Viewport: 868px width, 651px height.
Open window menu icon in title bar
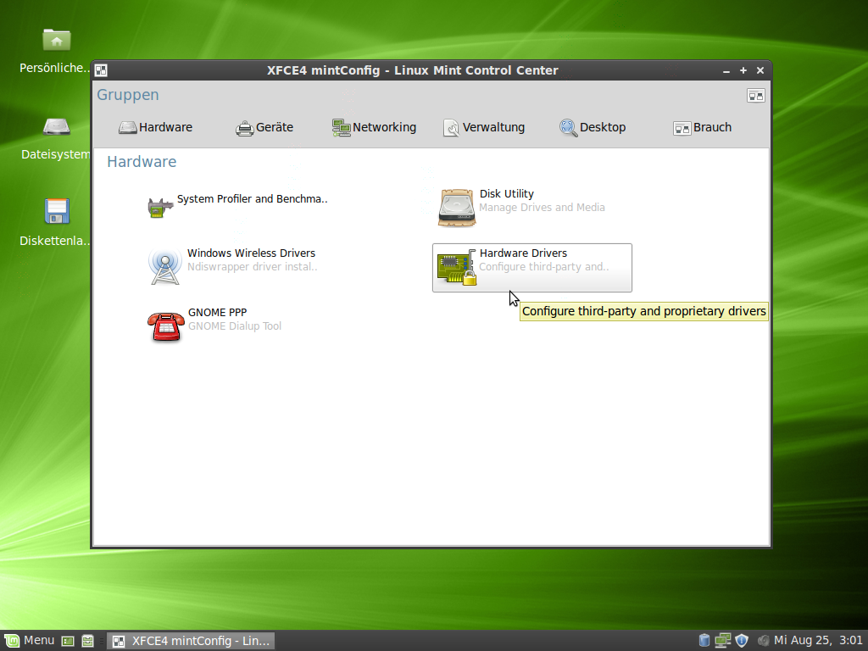click(101, 70)
